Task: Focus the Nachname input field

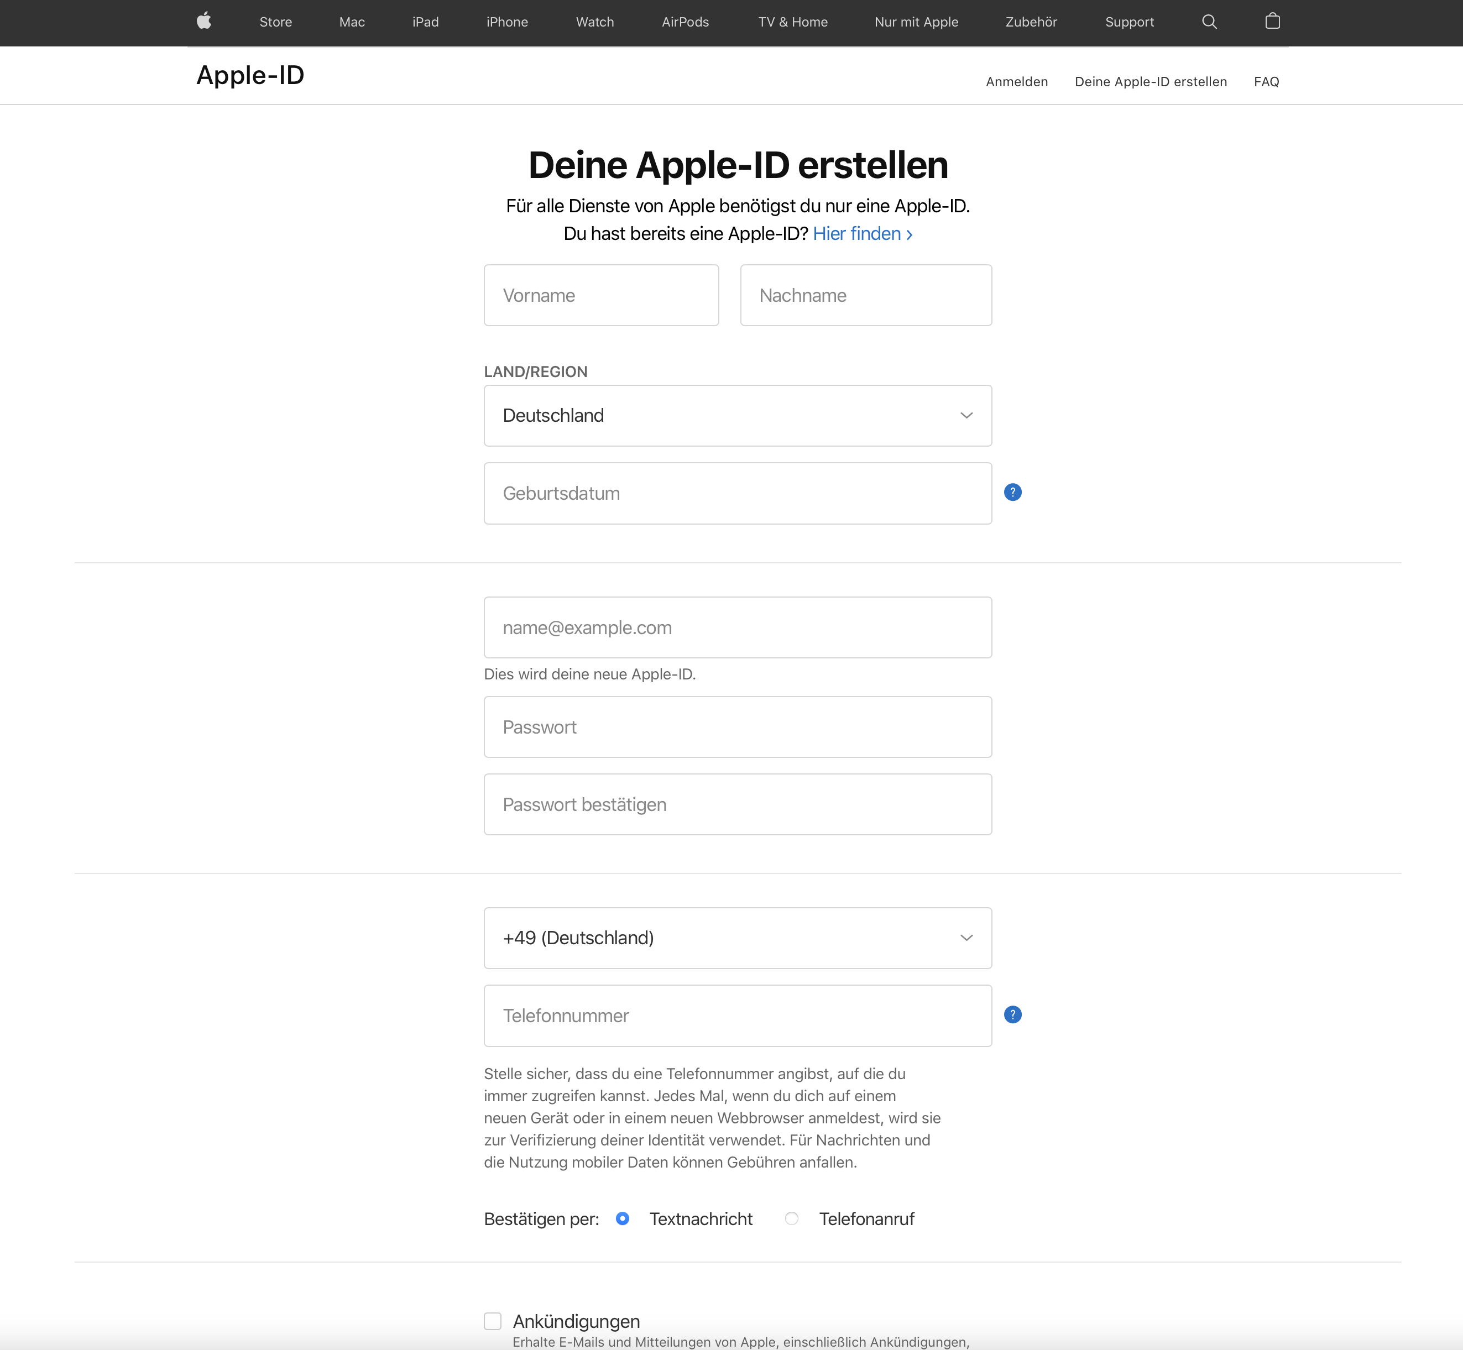Action: point(866,295)
